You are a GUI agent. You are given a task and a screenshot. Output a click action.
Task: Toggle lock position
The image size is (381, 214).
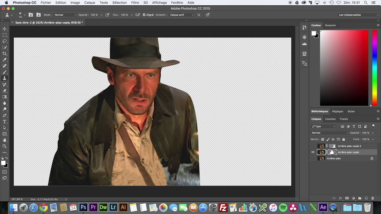(x=333, y=139)
